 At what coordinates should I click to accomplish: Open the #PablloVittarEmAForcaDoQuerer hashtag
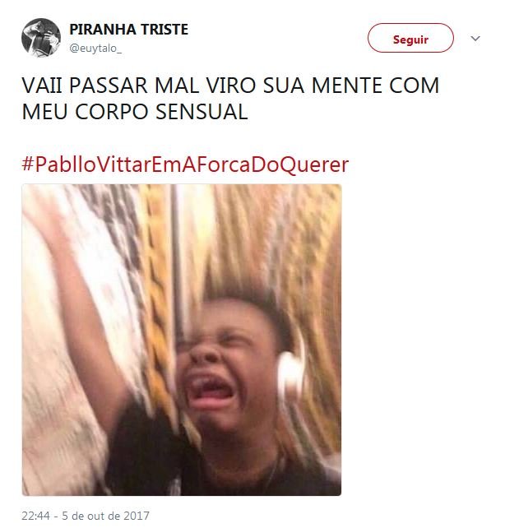[x=185, y=164]
